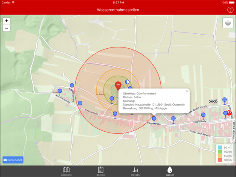Switch to the Übersicht tab
Image resolution: width=236 pixels, height=177 pixels.
click(66, 171)
